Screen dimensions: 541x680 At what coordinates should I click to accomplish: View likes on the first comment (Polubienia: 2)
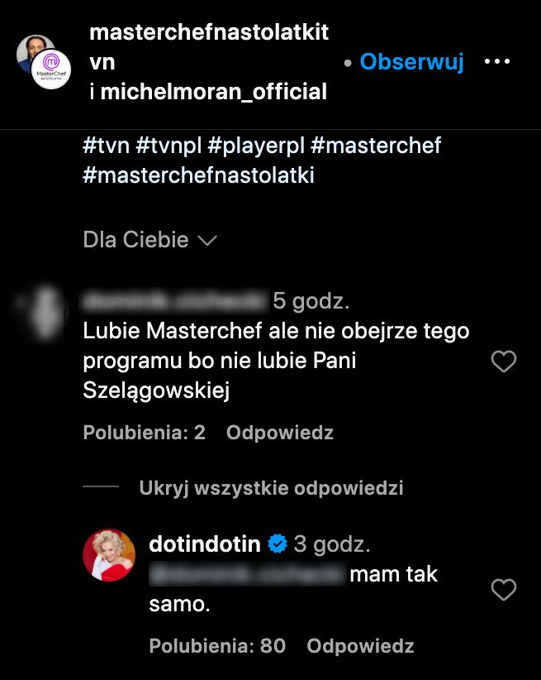[144, 433]
